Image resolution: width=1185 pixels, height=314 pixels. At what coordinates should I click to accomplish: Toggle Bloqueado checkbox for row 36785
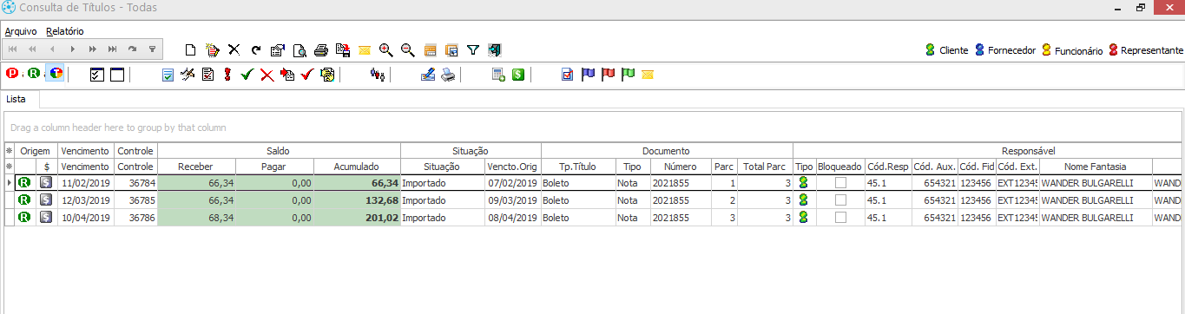click(840, 200)
